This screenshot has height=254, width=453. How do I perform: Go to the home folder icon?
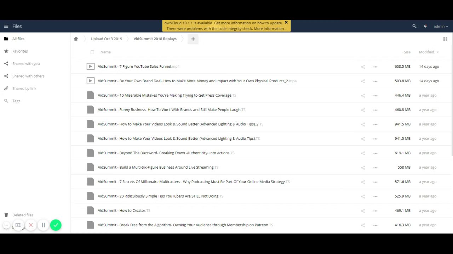(x=76, y=39)
